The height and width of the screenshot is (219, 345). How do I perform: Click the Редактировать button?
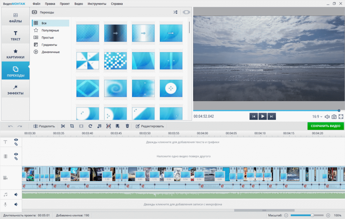(150, 126)
